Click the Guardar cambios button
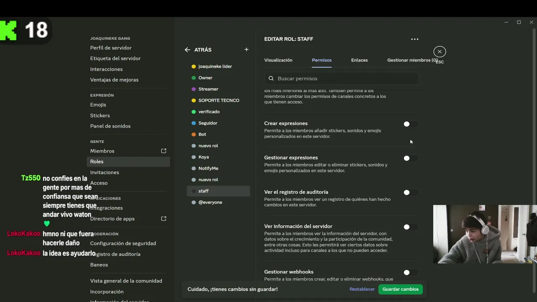Viewport: 537px width, 302px height. tap(400, 289)
